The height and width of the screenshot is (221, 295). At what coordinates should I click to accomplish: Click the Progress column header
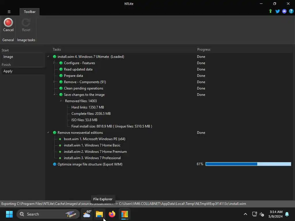[x=204, y=49]
